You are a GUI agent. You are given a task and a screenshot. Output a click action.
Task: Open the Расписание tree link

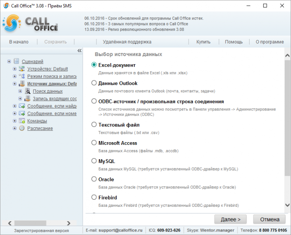tap(40, 128)
